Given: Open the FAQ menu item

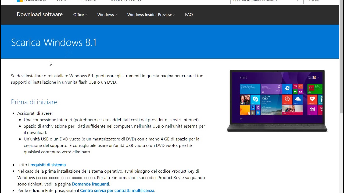Looking at the screenshot, I should (189, 15).
